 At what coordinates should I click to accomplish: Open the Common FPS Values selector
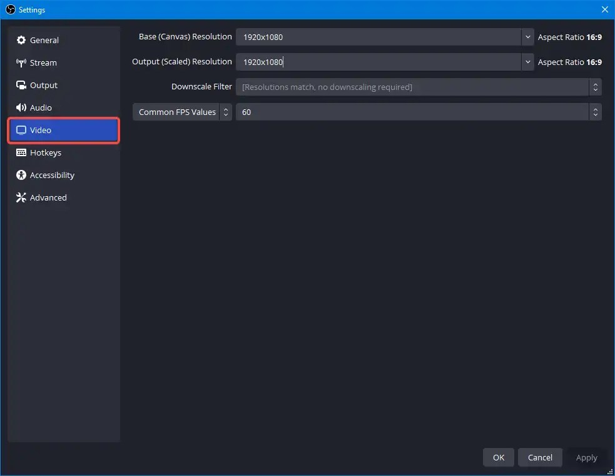[x=226, y=112]
